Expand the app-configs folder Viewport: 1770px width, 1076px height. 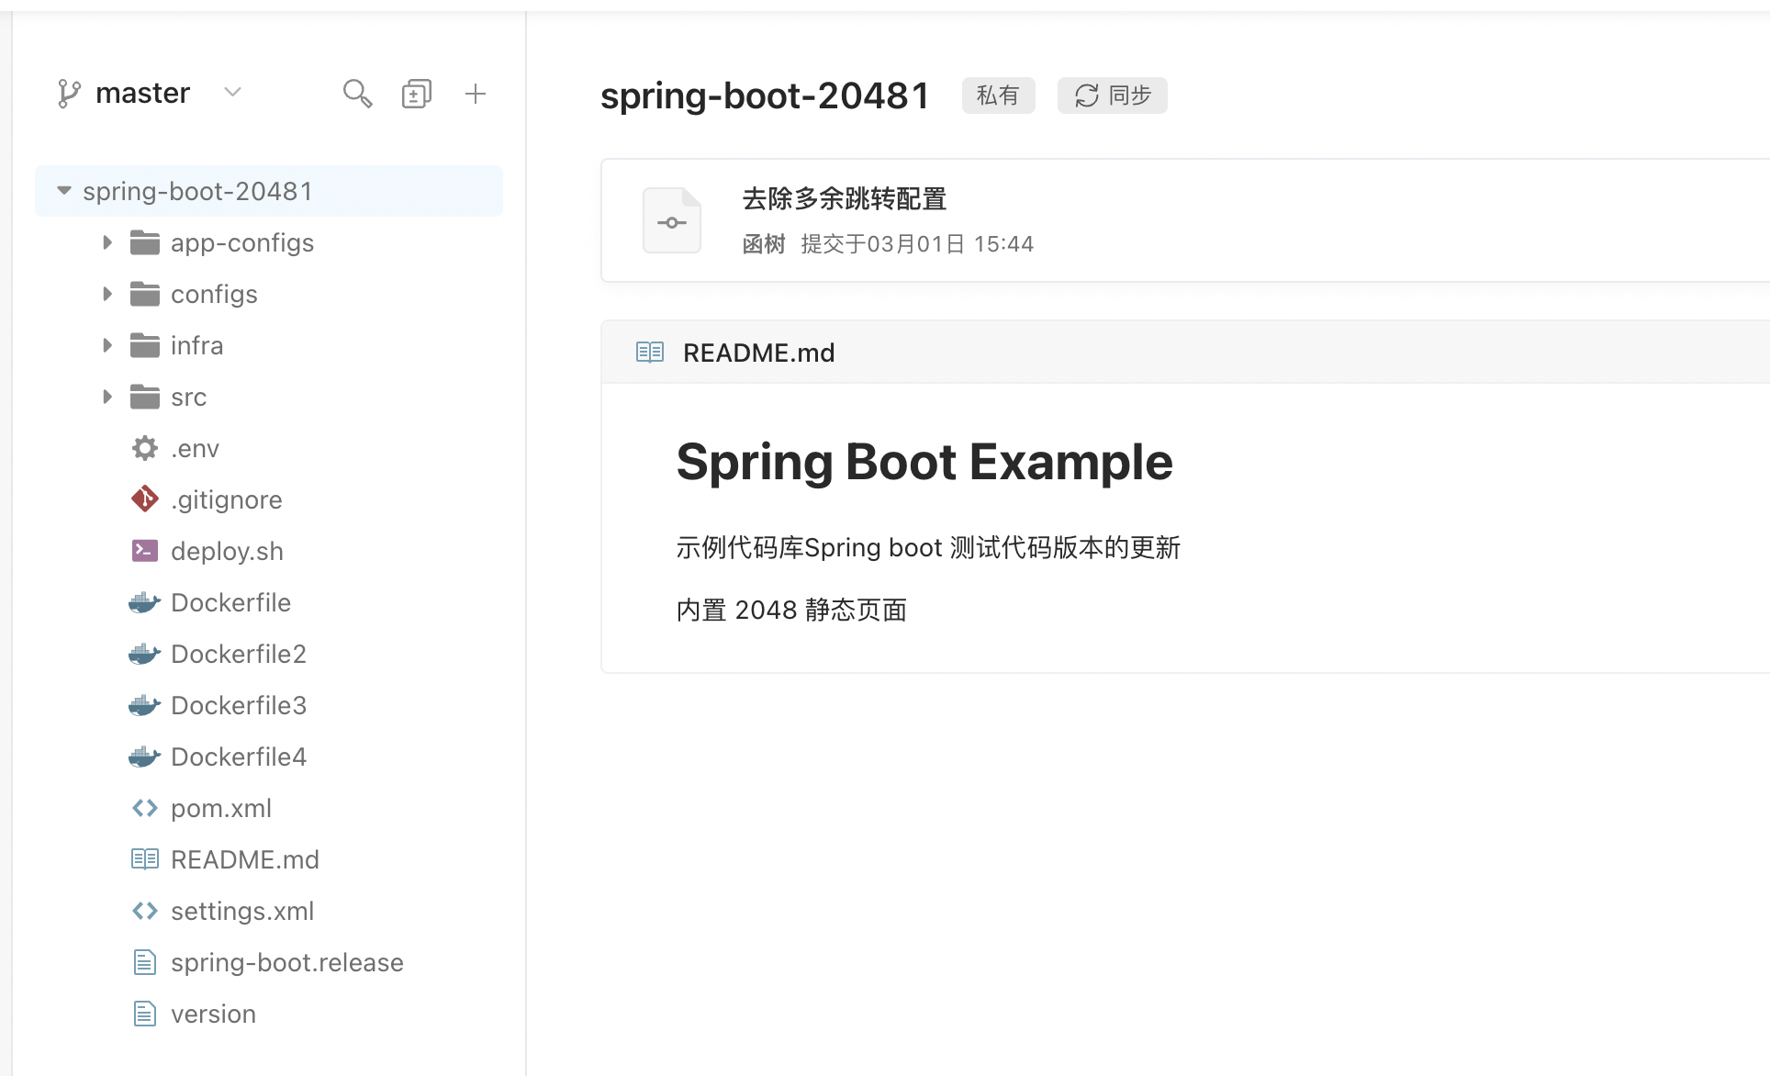pos(107,243)
